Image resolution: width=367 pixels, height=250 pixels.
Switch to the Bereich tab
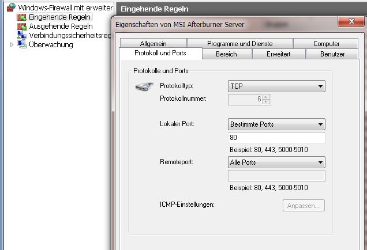tap(226, 54)
